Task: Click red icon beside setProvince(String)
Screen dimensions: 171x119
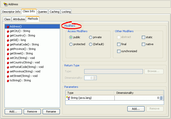Action: coord(8,72)
